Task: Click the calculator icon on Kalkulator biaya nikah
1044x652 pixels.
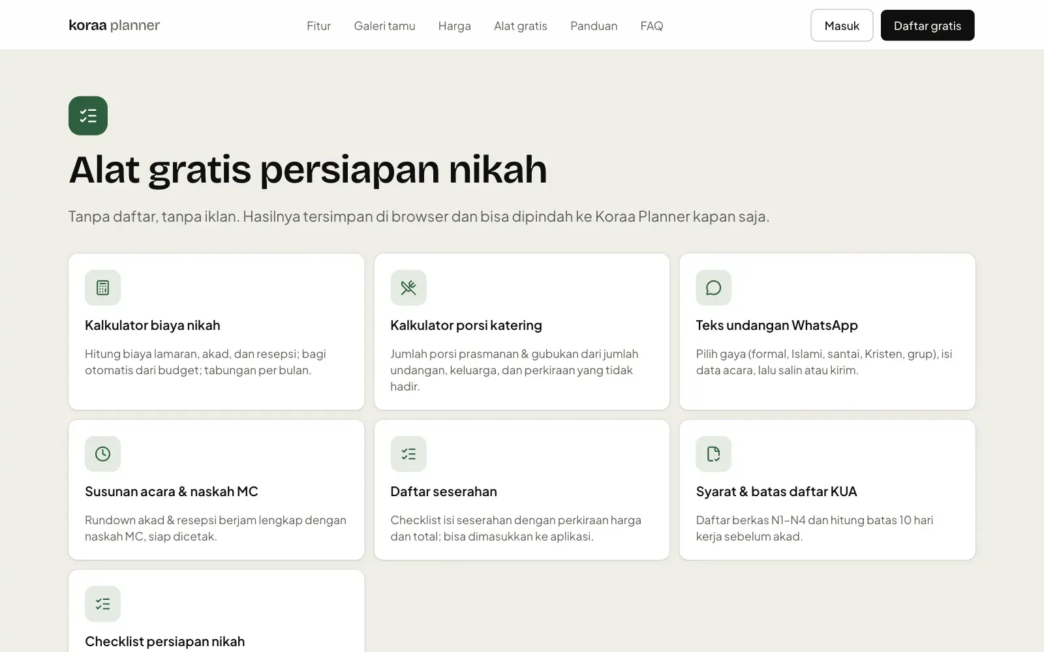Action: pyautogui.click(x=102, y=288)
